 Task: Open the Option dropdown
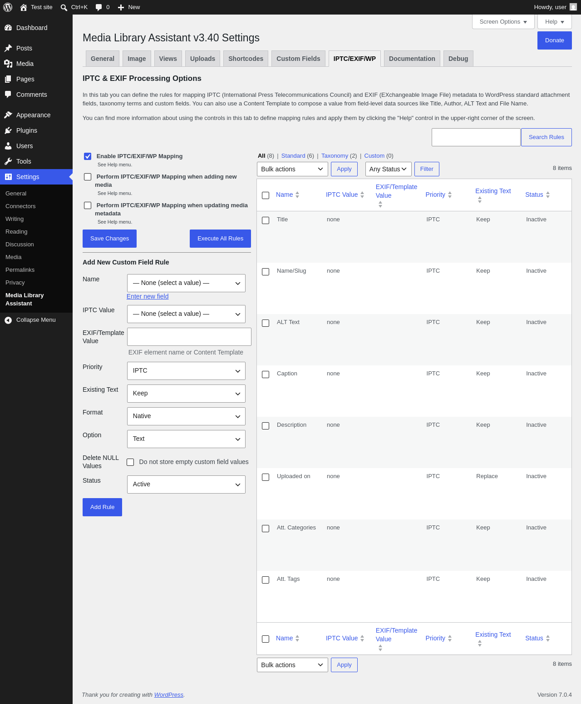point(186,439)
